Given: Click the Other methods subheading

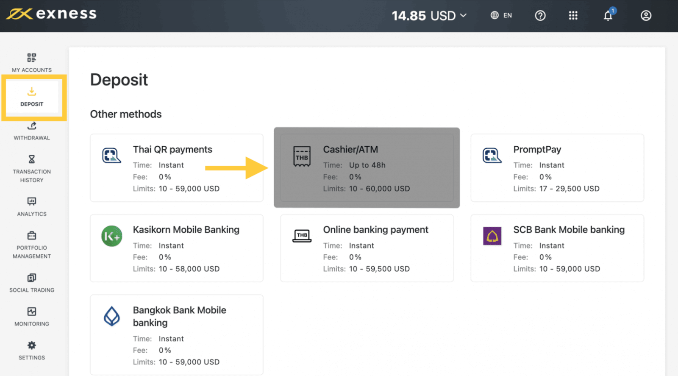Looking at the screenshot, I should 126,114.
